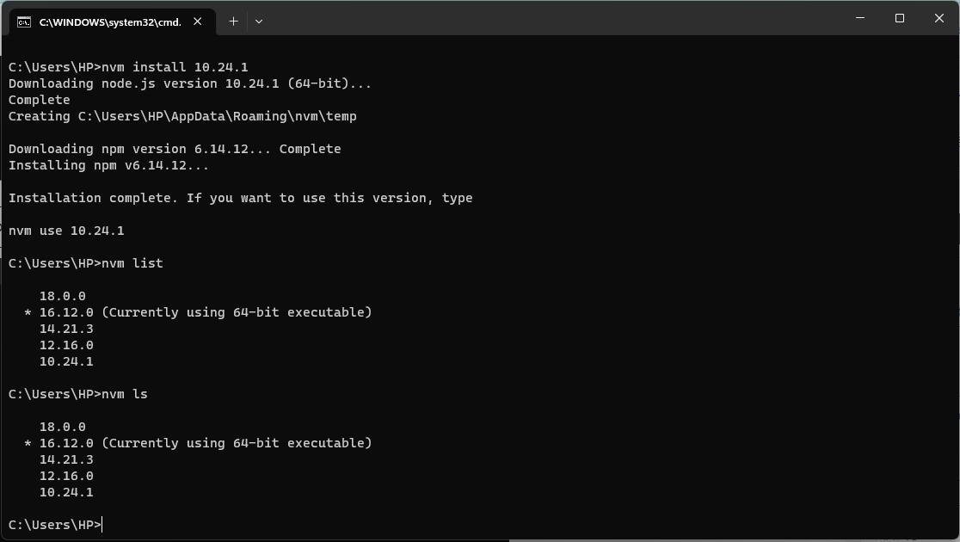Click 18.0.0 entry under nvm ls output
Viewport: 960px width, 542px height.
(x=63, y=427)
